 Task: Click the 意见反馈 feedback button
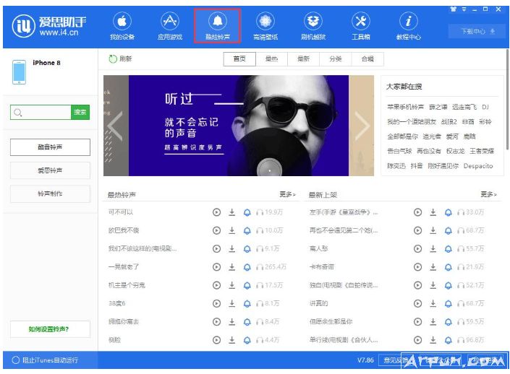(x=395, y=360)
